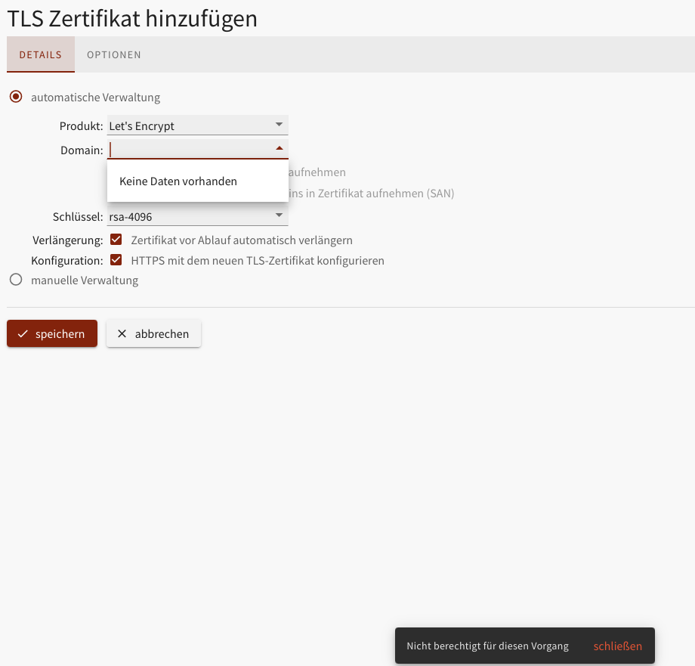Screen dimensions: 695x666
Task: Open the Produkt Let's Encrypt dropdown
Action: click(x=189, y=125)
